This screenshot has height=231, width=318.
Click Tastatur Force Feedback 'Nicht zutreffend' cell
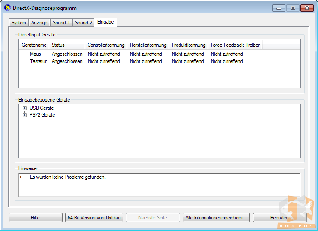pyautogui.click(x=227, y=61)
